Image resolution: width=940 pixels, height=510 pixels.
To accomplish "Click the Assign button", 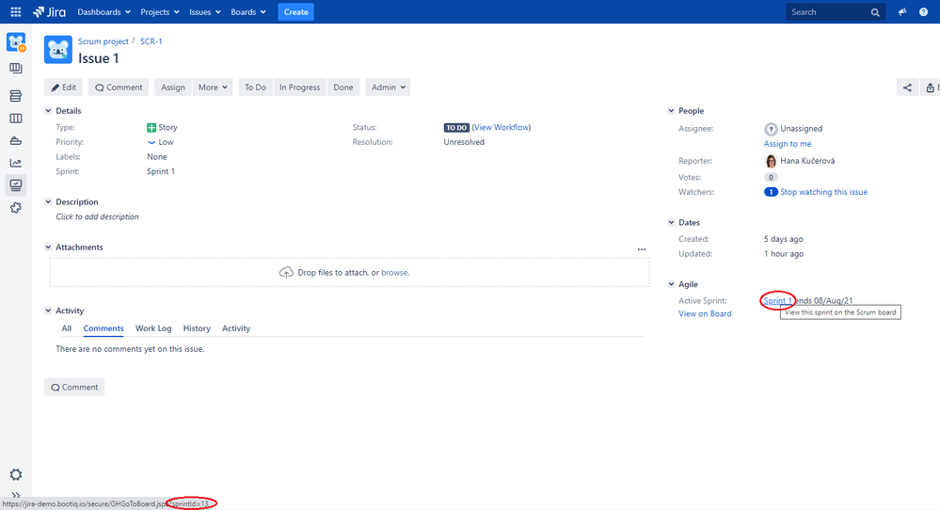I will coord(172,88).
